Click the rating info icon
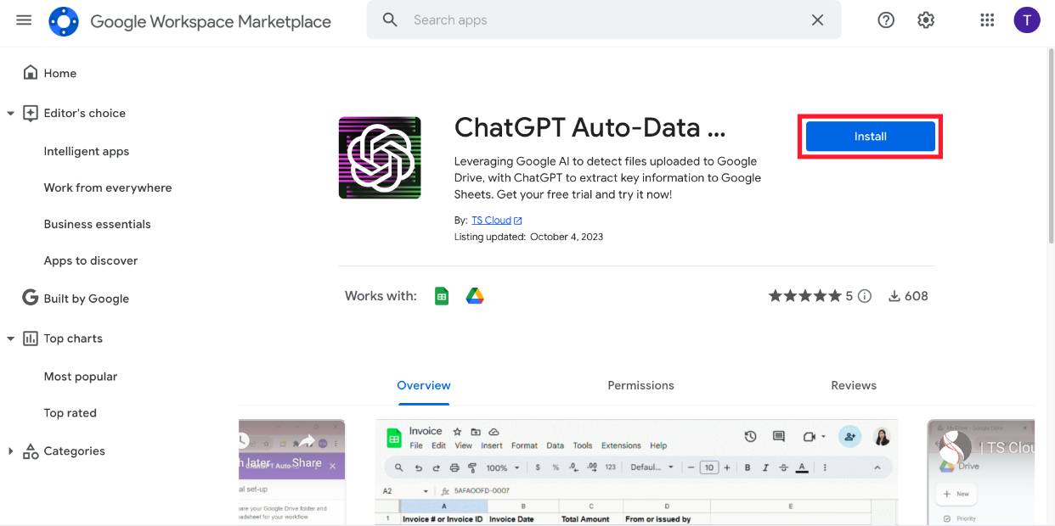1055x526 pixels. click(865, 296)
